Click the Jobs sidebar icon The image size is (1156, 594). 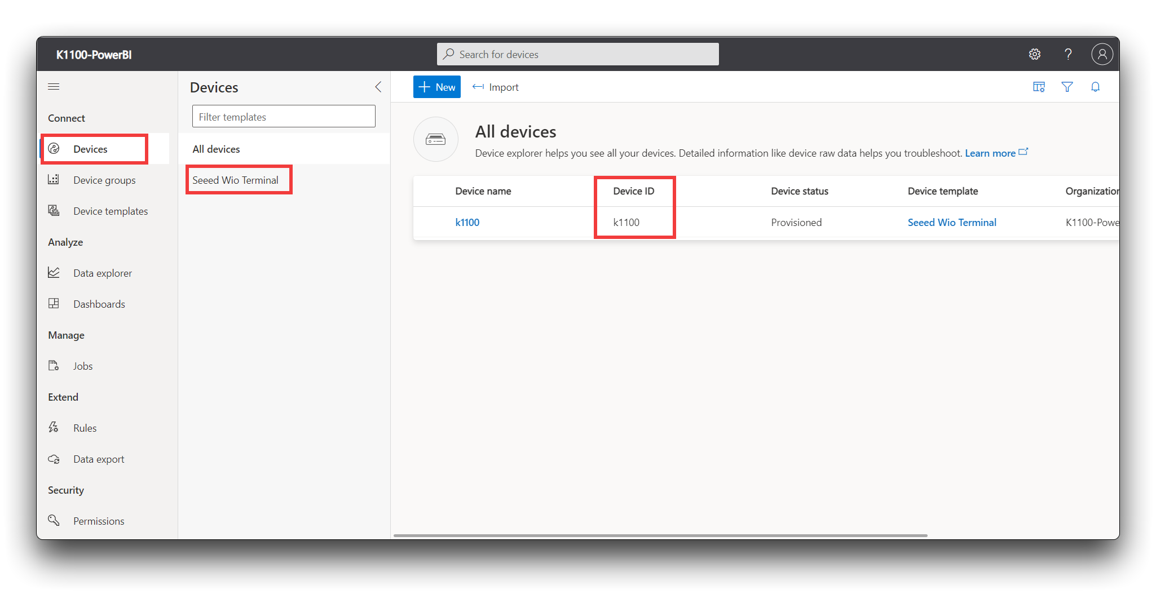pos(54,366)
